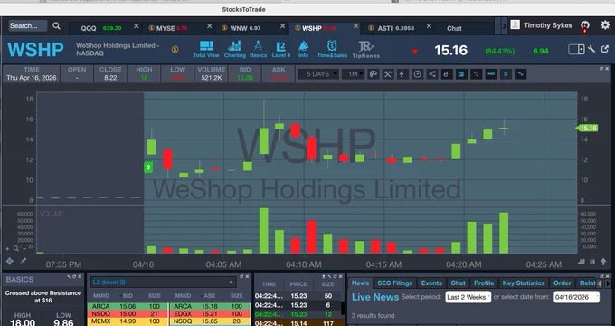Sort by BID column arrow
This screenshot has width=615, height=326.
(x=120, y=296)
